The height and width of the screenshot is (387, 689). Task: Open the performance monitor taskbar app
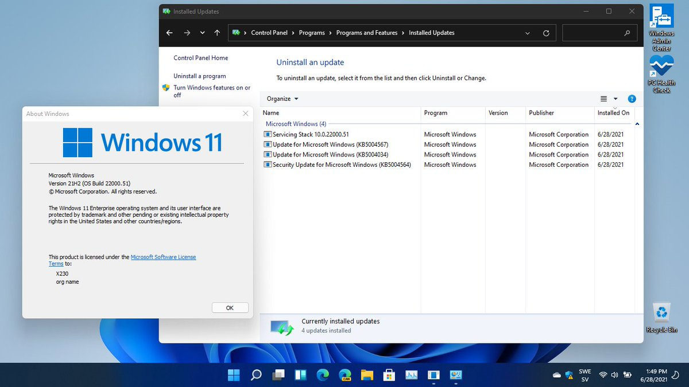pos(411,375)
